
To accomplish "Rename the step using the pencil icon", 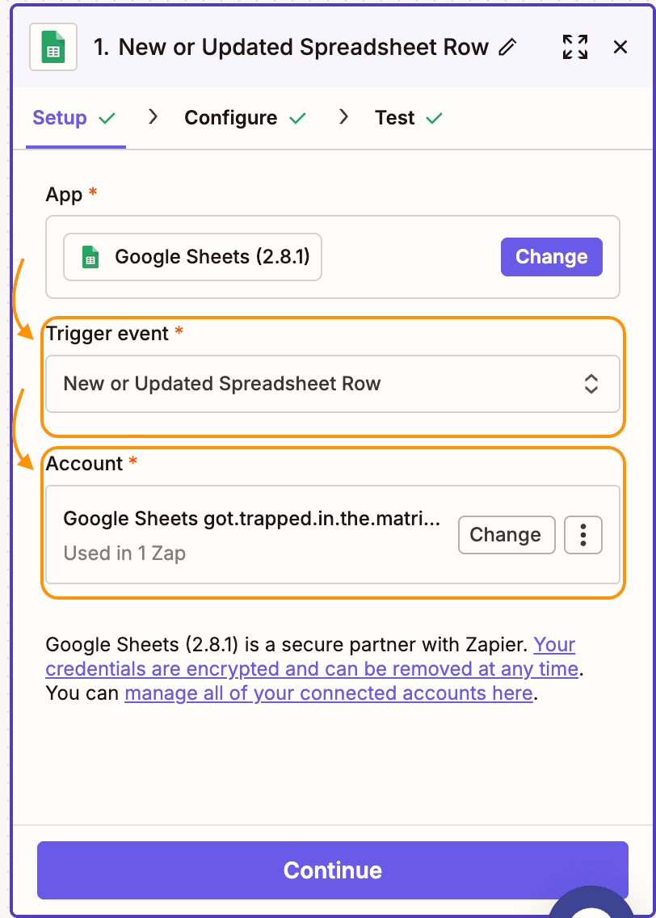I will point(508,48).
